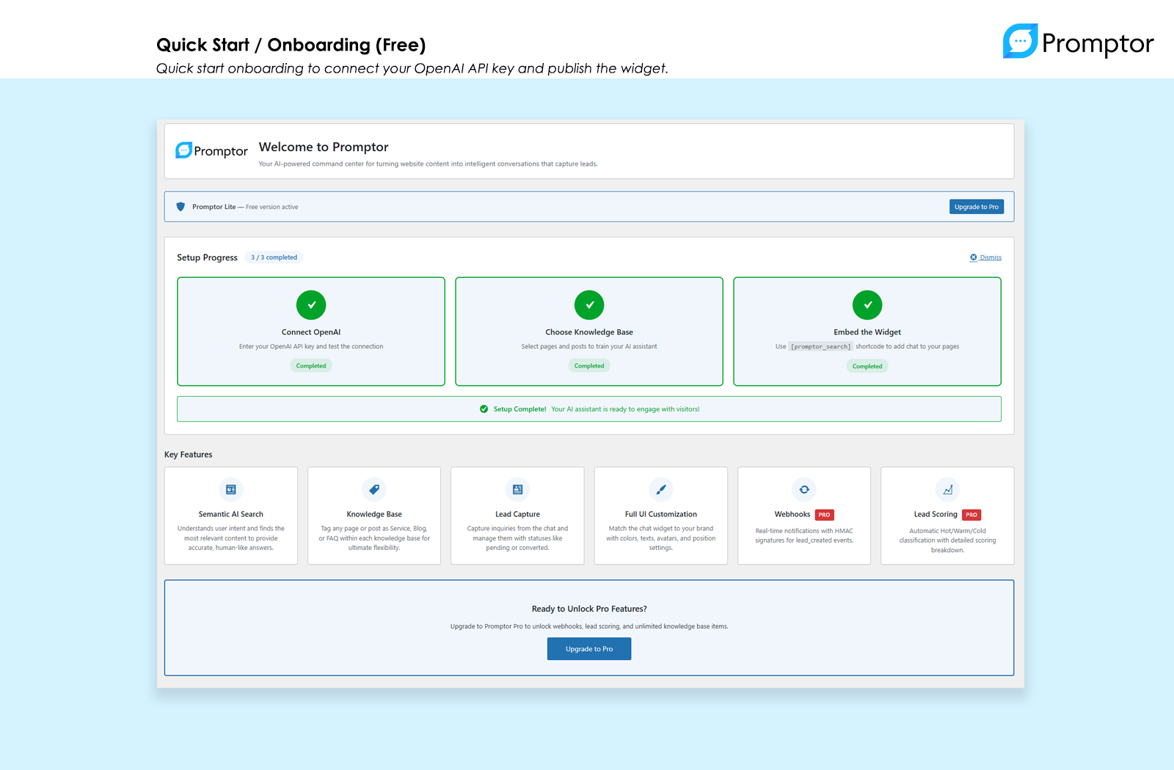Click the Promptor logo in welcome header
Image resolution: width=1174 pixels, height=770 pixels.
tap(211, 151)
